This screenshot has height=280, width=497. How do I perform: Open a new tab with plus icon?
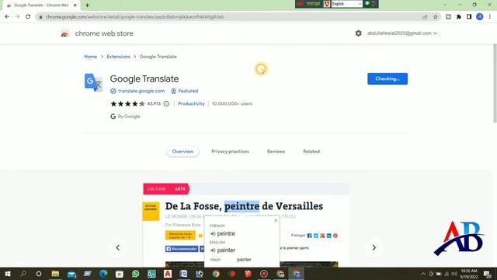pyautogui.click(x=87, y=5)
